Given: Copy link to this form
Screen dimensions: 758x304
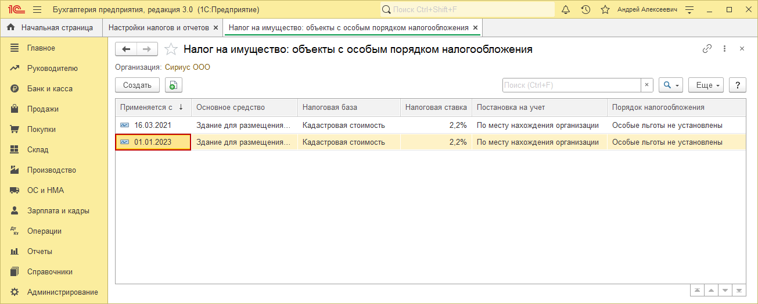Looking at the screenshot, I should click(x=707, y=49).
